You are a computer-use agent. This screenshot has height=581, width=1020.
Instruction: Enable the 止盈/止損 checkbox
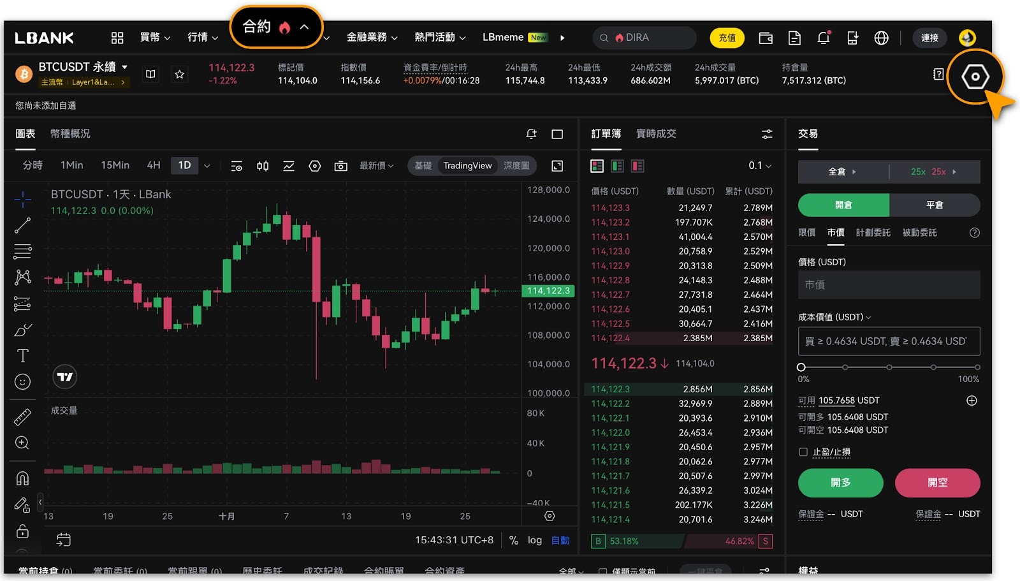click(x=803, y=452)
